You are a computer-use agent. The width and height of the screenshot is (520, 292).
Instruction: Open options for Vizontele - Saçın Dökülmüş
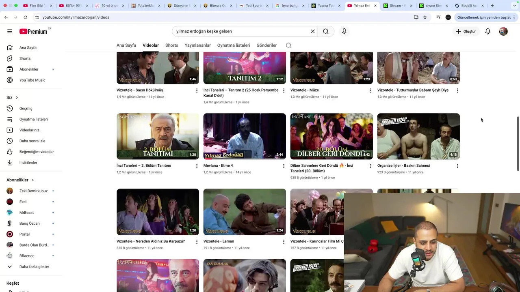(x=197, y=90)
